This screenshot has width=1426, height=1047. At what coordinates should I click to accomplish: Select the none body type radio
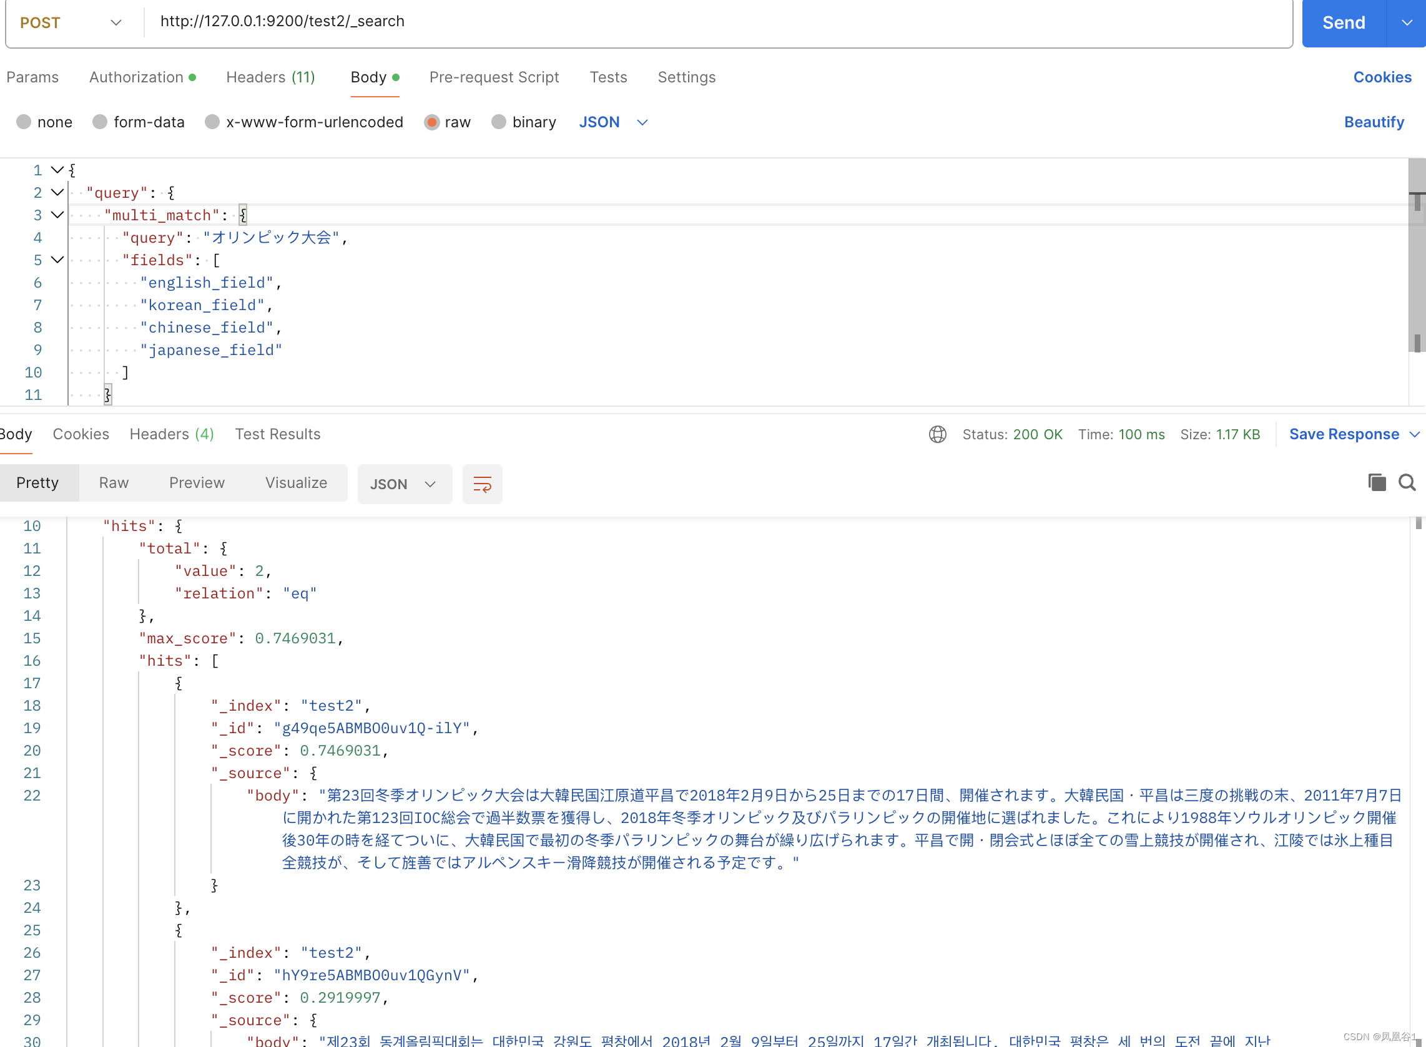coord(24,122)
